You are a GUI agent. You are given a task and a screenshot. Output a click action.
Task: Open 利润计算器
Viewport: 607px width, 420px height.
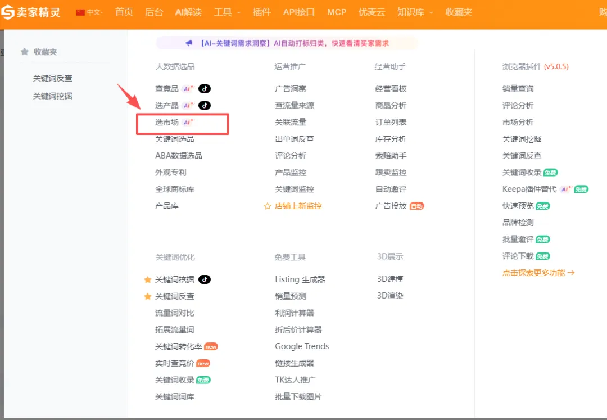(x=294, y=313)
